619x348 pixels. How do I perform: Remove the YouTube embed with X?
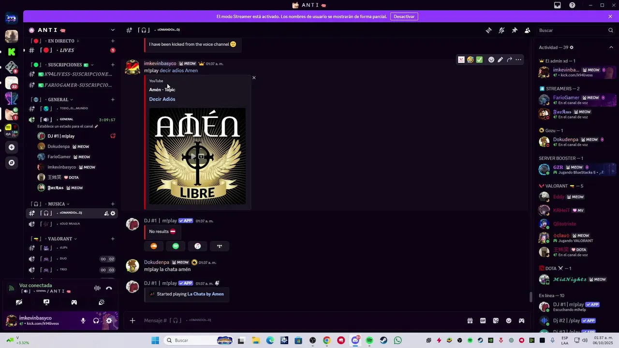254,77
